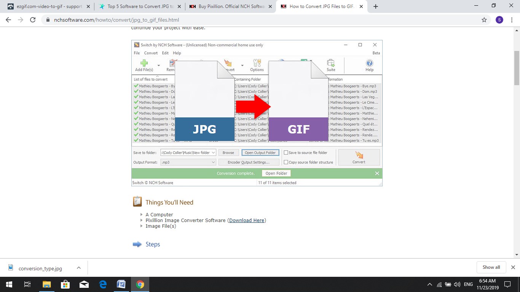Open the File menu in Switch screenshot

pos(137,53)
